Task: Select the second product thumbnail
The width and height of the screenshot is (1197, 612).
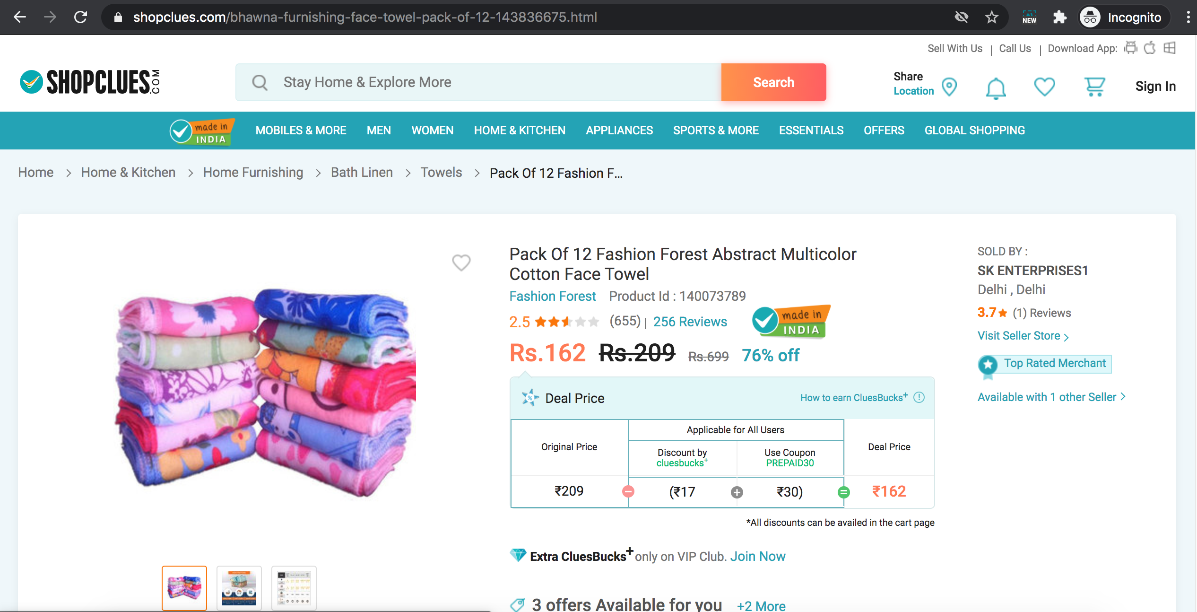Action: [239, 588]
